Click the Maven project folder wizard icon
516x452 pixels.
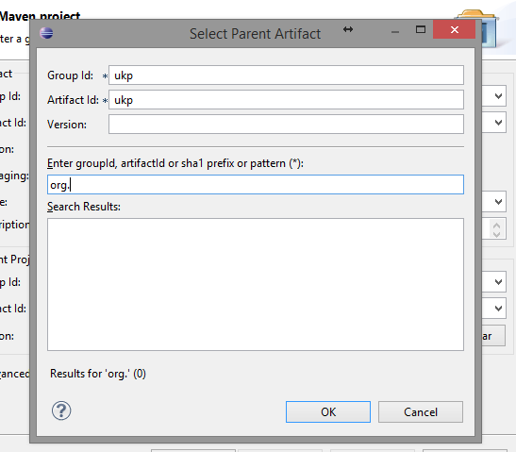pyautogui.click(x=488, y=26)
